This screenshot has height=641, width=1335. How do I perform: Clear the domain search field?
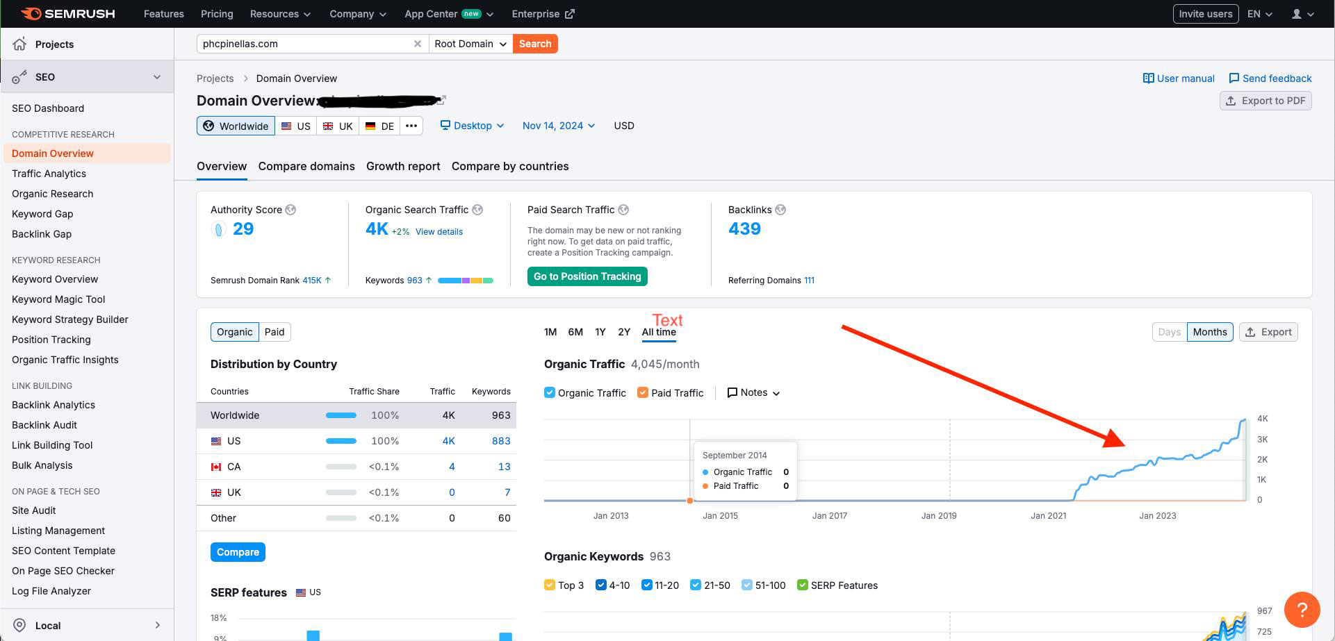418,44
